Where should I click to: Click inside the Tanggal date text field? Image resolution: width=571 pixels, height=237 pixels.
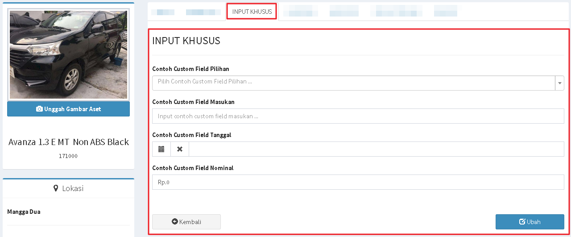[x=376, y=149]
